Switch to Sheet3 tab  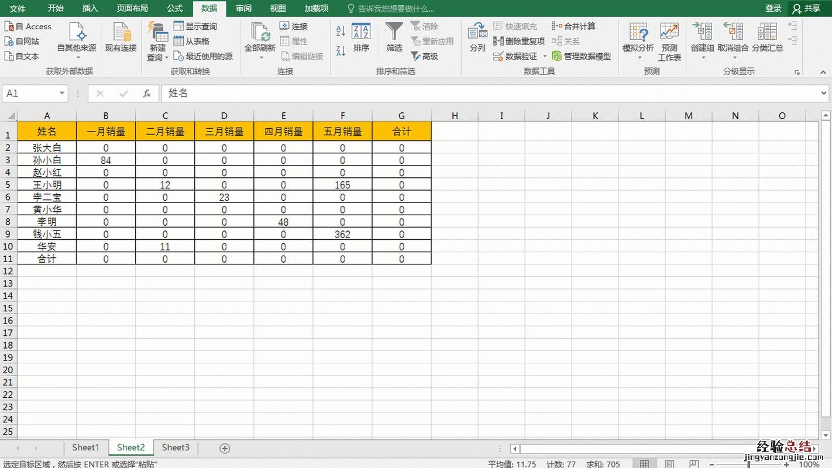(x=176, y=448)
